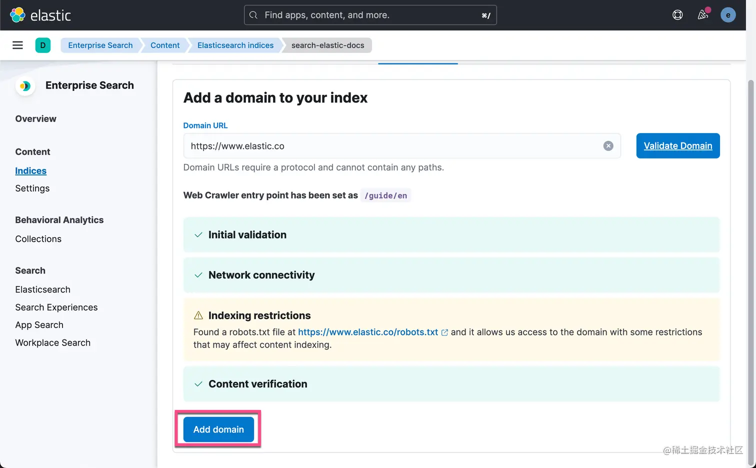Open the D space selector avatar
This screenshot has height=468, width=756.
click(43, 45)
